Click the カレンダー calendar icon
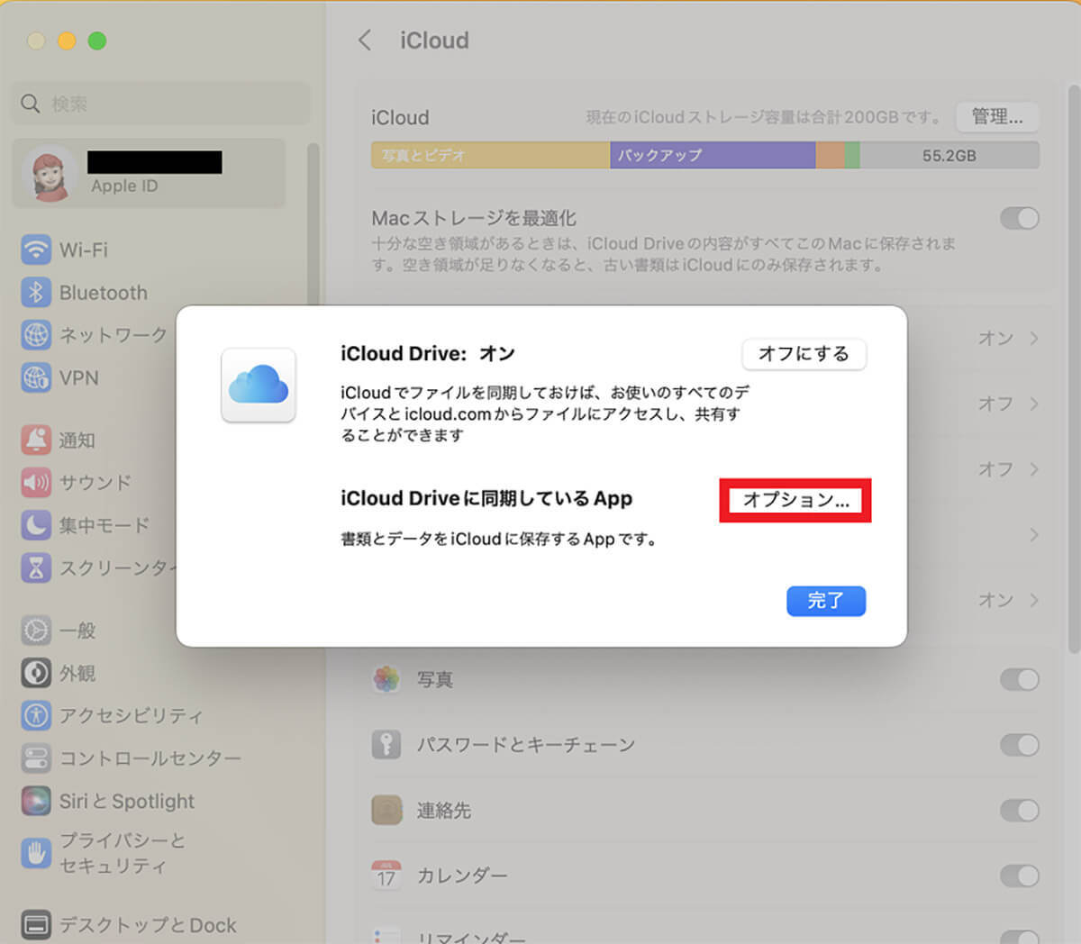Screen dimensions: 1081x944 [386, 875]
